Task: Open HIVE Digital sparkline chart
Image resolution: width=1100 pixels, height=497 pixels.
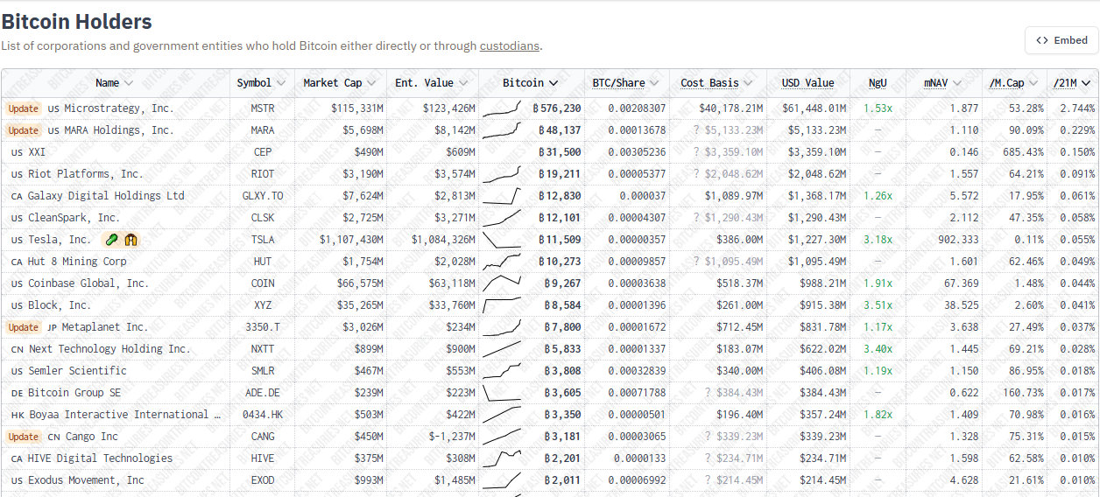Action: pos(502,458)
